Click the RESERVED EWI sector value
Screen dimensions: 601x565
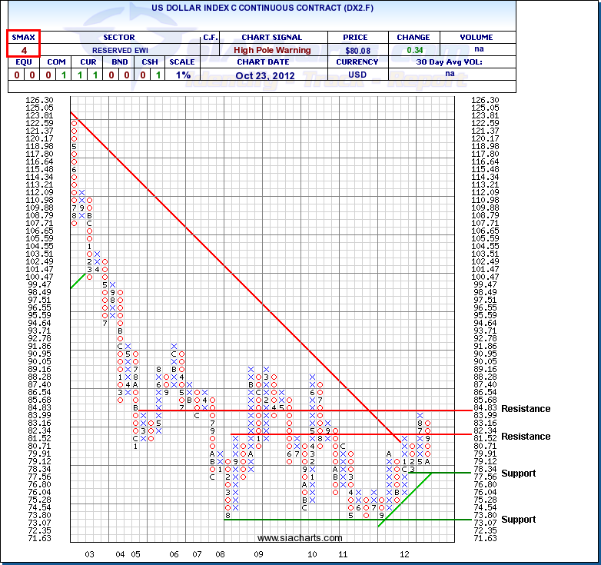(x=118, y=50)
